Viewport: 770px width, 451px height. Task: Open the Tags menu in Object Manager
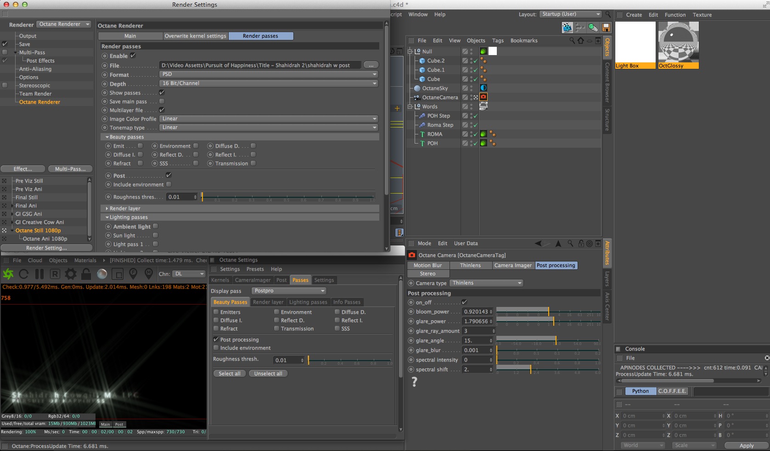[x=498, y=40]
